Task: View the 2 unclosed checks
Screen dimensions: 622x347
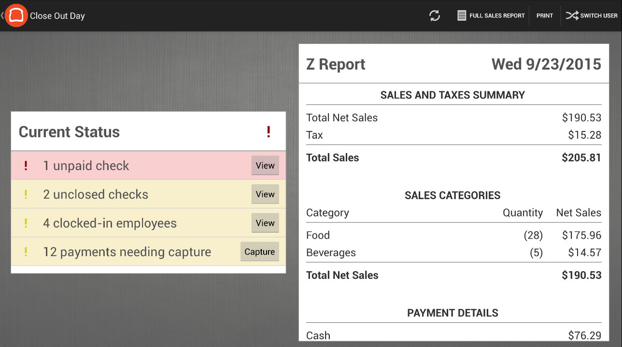Action: pyautogui.click(x=265, y=194)
